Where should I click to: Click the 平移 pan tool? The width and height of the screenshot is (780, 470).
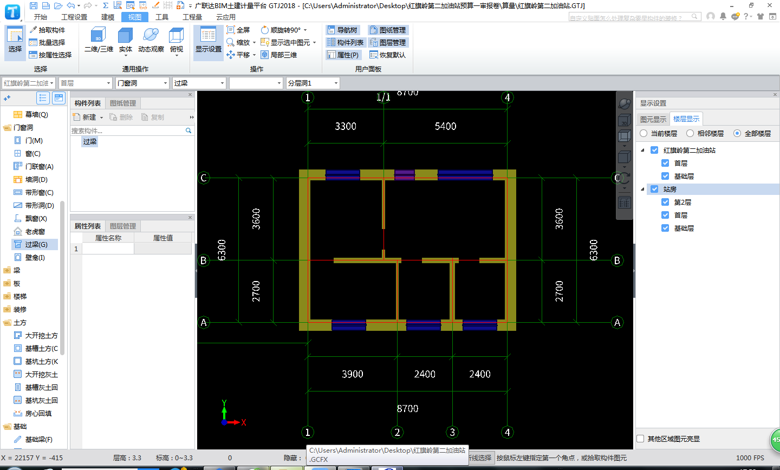pyautogui.click(x=241, y=55)
